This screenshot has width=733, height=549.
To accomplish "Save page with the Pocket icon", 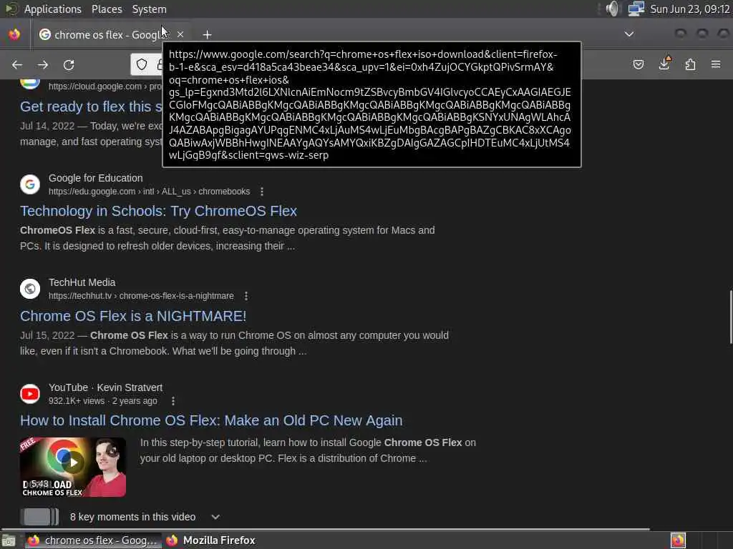I will (638, 64).
